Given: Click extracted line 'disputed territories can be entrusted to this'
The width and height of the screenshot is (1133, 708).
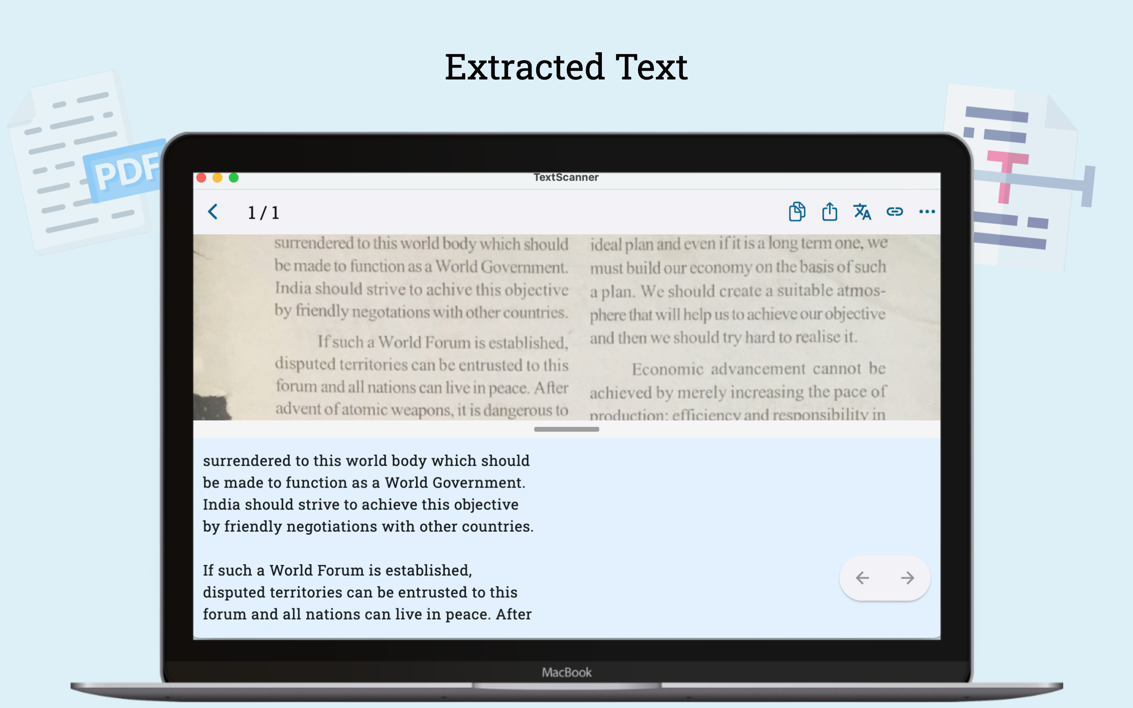Looking at the screenshot, I should 360,592.
